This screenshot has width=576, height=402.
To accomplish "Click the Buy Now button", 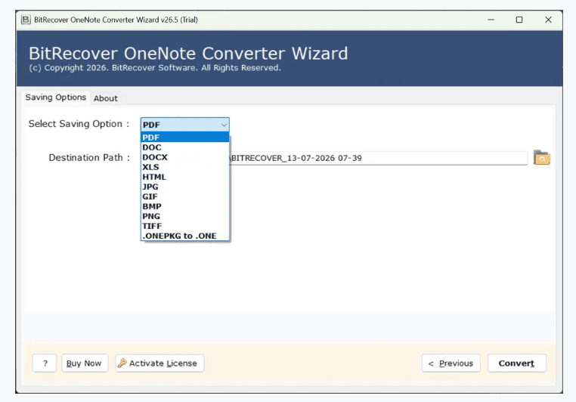I will 85,363.
